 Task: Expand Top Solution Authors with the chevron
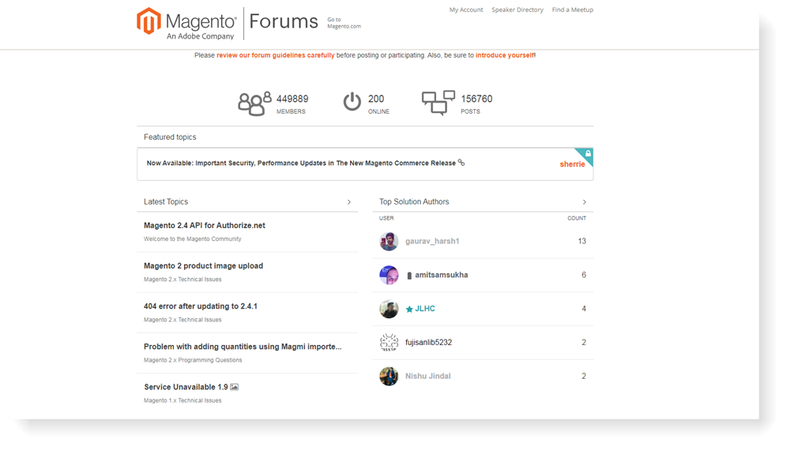coord(585,202)
